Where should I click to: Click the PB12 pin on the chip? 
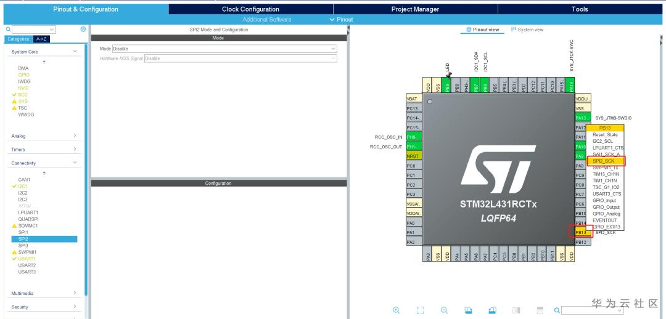(582, 242)
